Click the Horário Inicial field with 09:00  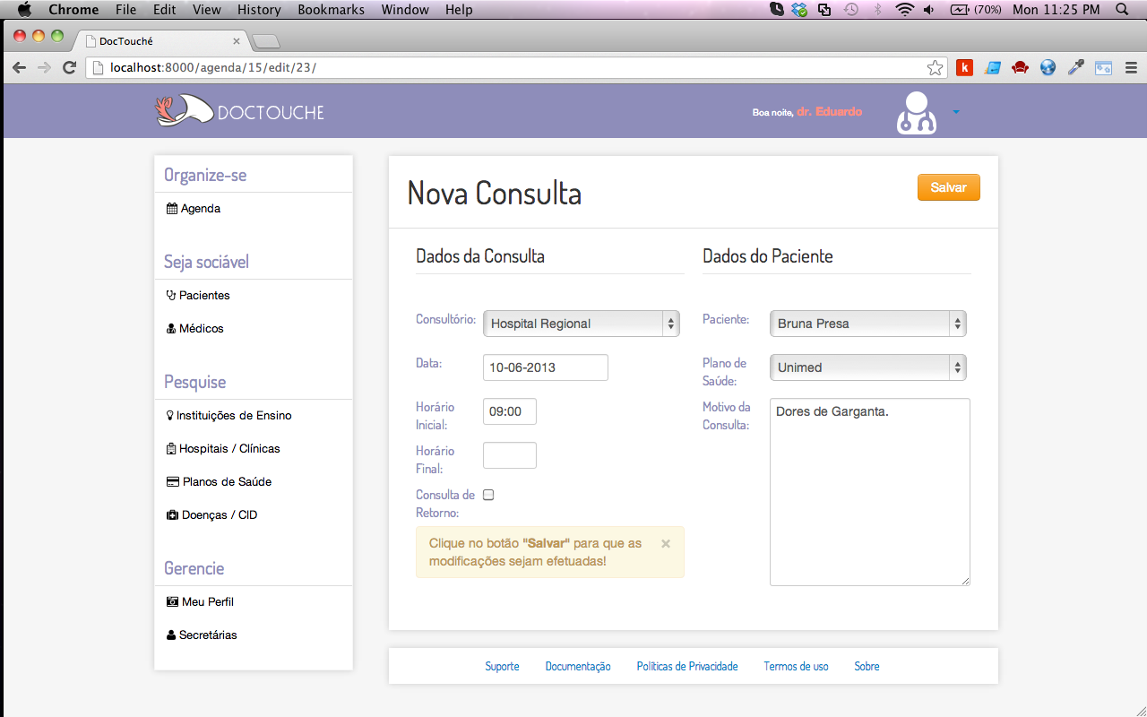[x=510, y=411]
